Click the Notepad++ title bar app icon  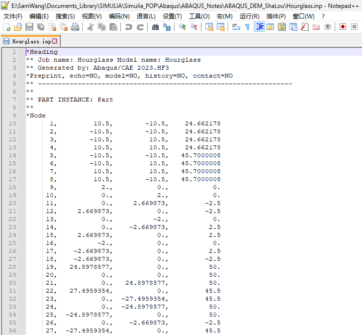pos(5,5)
